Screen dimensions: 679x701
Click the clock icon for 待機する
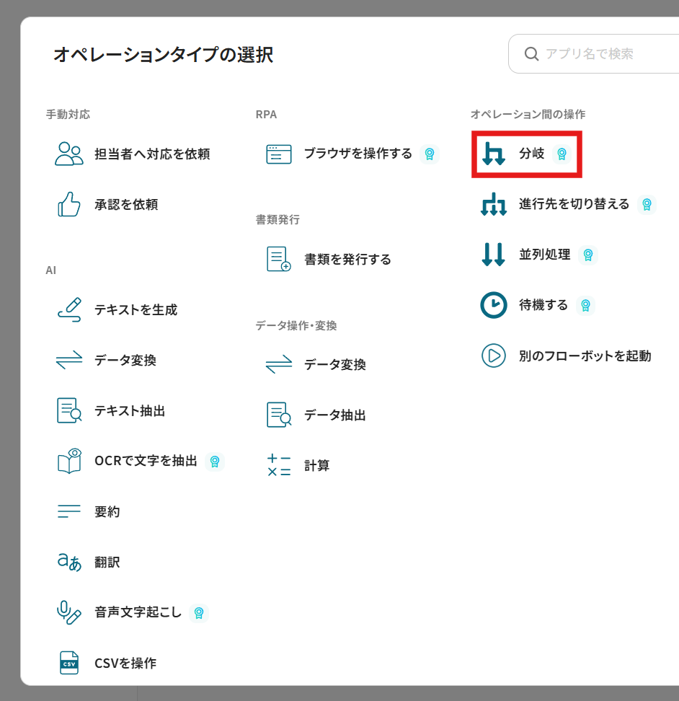point(494,305)
